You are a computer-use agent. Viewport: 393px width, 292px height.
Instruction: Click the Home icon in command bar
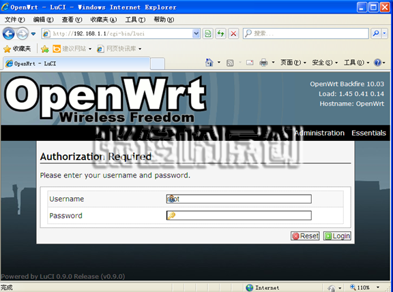click(209, 62)
